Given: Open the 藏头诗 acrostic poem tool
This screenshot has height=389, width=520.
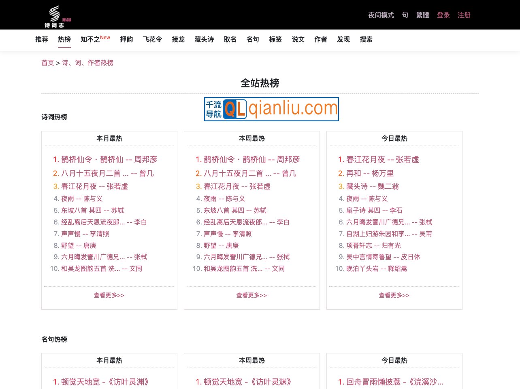Looking at the screenshot, I should pos(204,39).
